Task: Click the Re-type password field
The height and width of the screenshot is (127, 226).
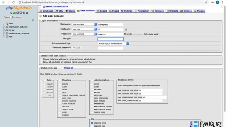Action: [x=111, y=39]
